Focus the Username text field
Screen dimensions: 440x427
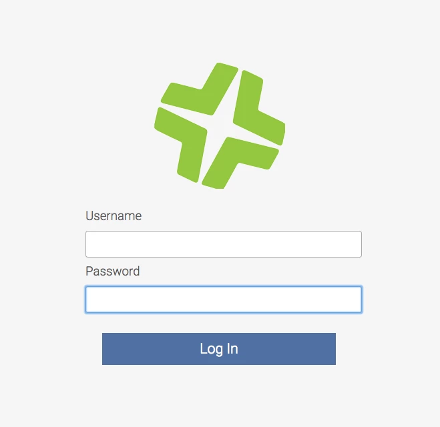pos(224,244)
